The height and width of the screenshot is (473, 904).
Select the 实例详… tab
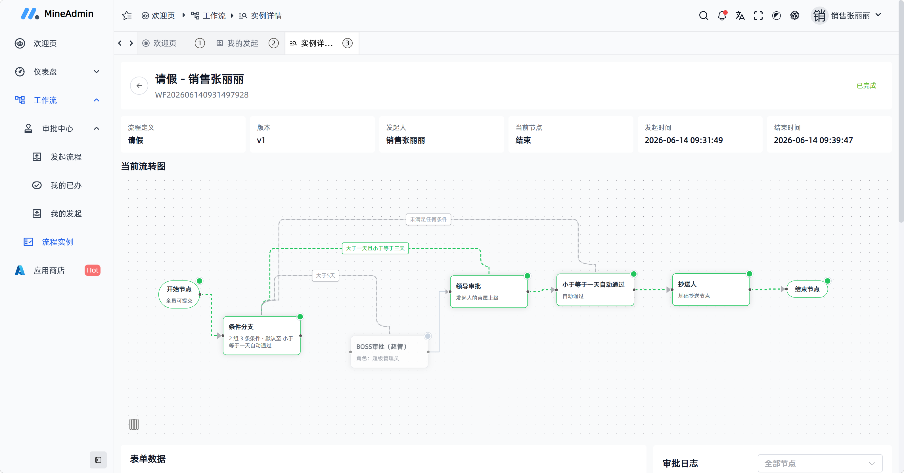tap(321, 43)
